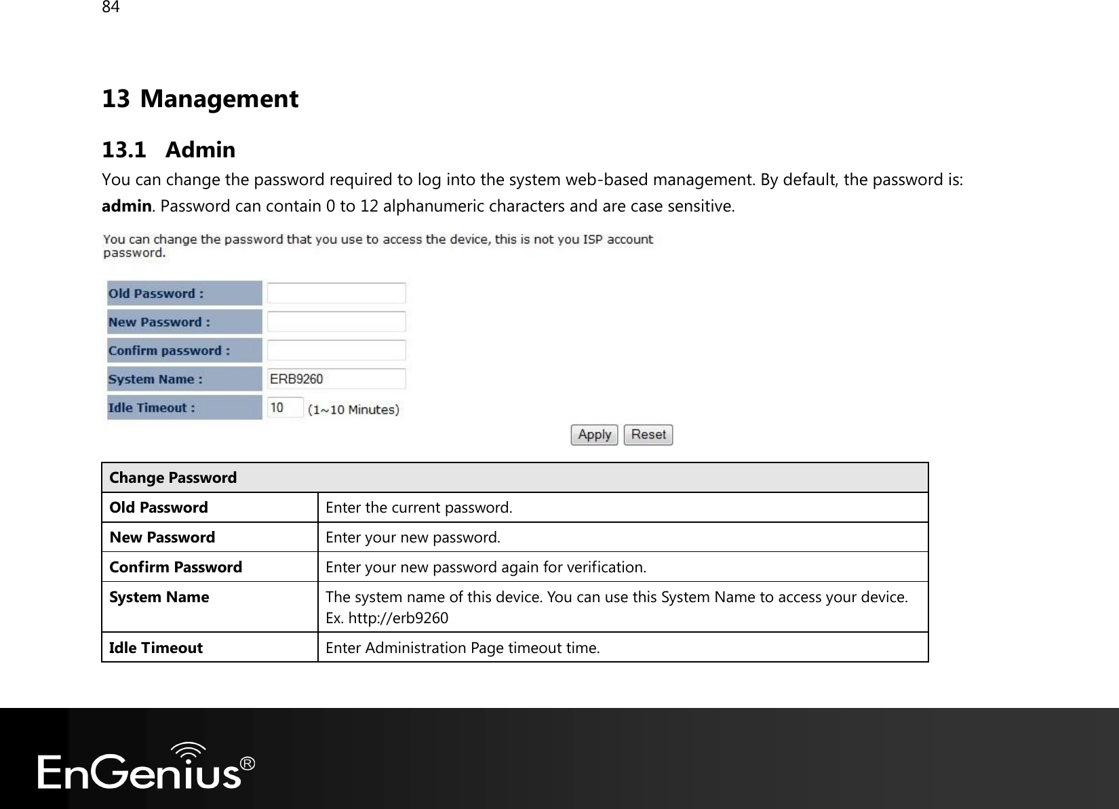1119x809 pixels.
Task: Click the Confirm password input field
Action: coord(336,351)
